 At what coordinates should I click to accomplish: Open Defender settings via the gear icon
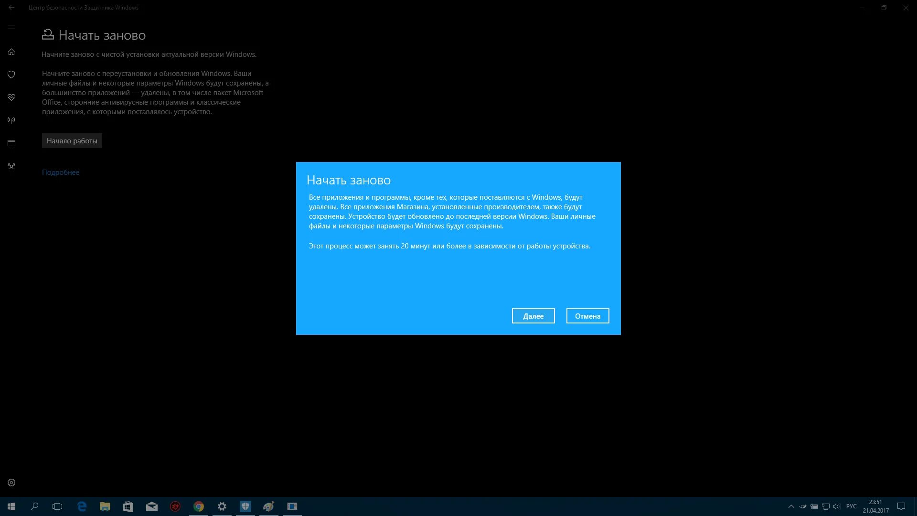(11, 483)
